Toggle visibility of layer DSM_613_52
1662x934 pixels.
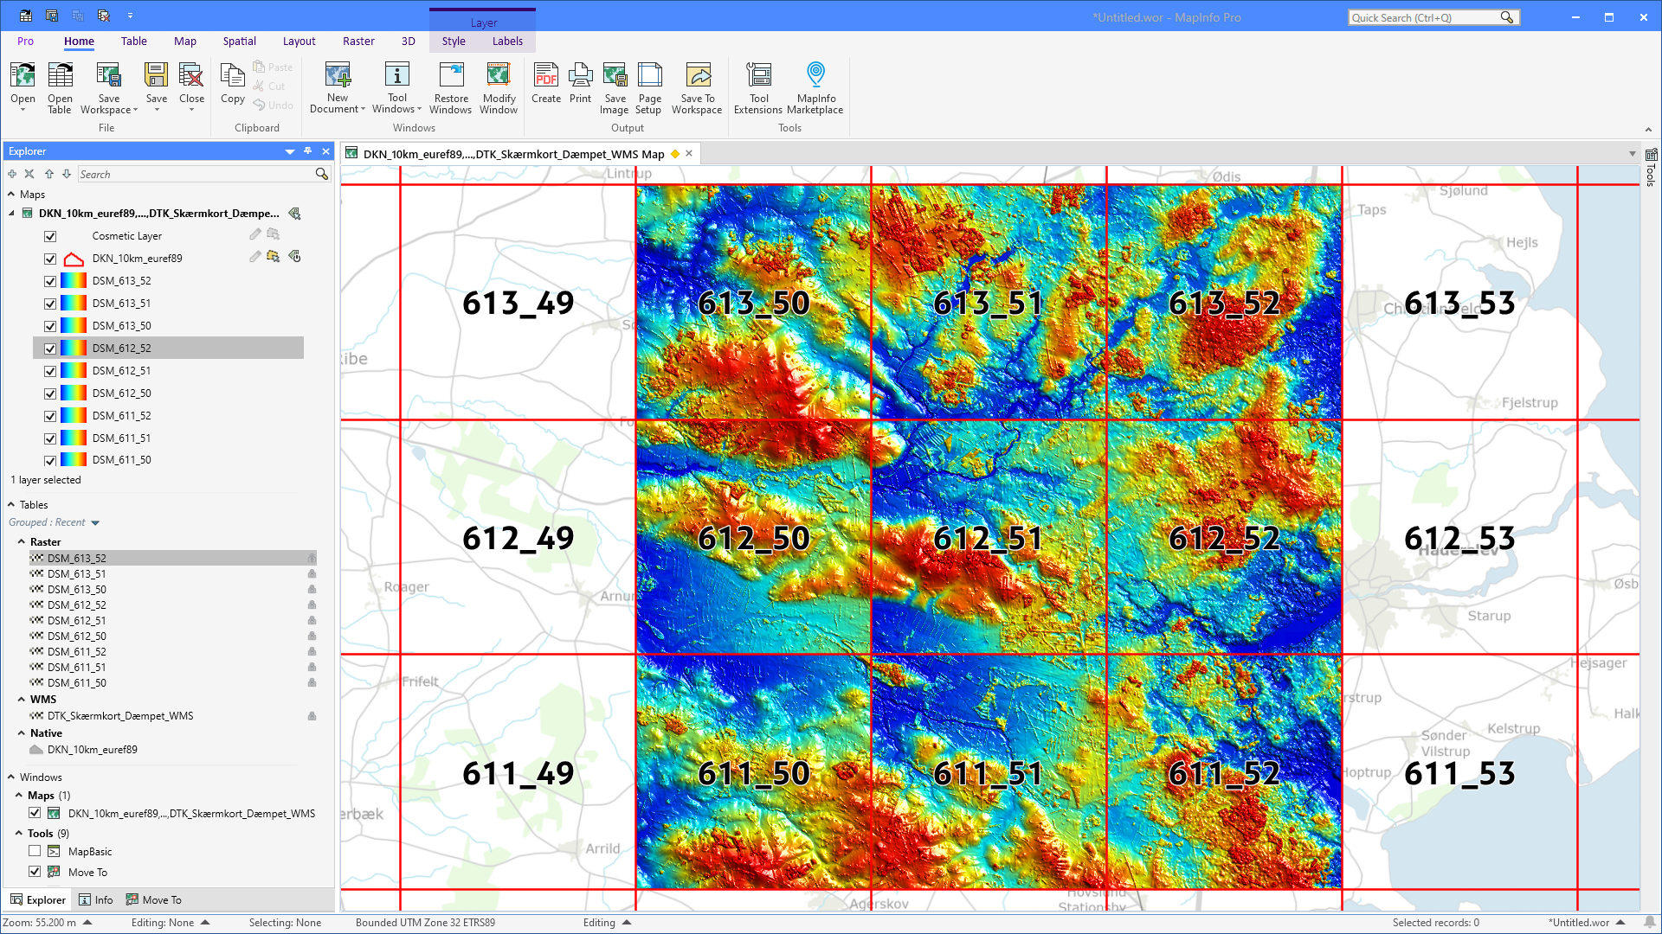click(50, 281)
